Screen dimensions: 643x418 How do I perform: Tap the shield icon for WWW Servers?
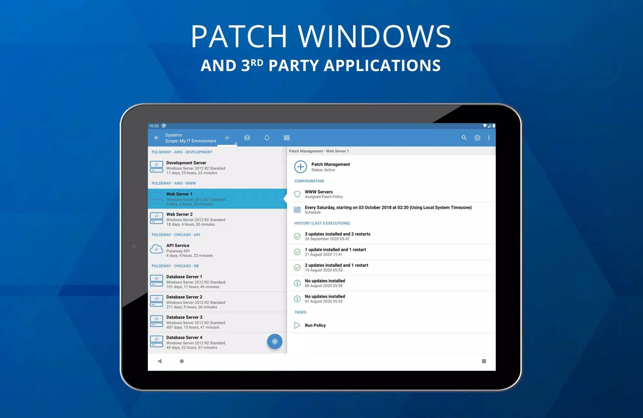pos(297,194)
